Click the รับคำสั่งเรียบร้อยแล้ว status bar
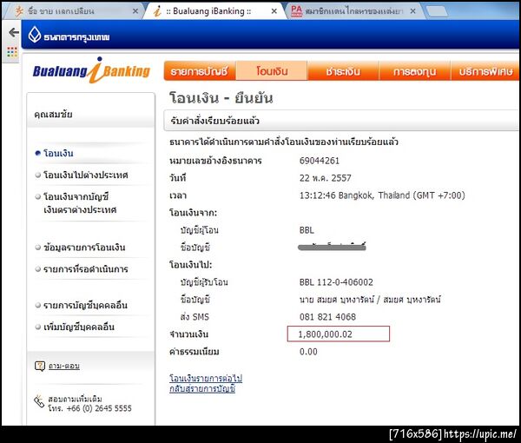Image resolution: width=521 pixels, height=443 pixels. pos(342,121)
